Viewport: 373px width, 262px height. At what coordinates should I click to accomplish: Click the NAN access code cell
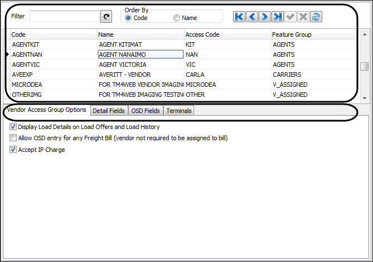[227, 55]
